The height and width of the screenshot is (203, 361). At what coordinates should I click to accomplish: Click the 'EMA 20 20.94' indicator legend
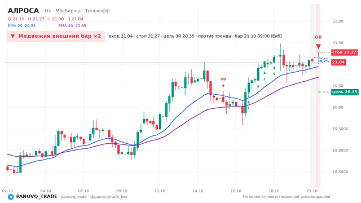(x=21, y=26)
